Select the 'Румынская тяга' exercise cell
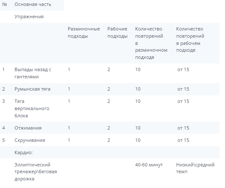This screenshot has height=188, width=225. click(33, 89)
